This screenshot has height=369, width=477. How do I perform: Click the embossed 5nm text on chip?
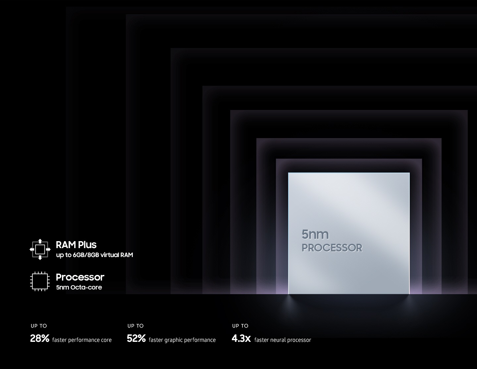(315, 234)
